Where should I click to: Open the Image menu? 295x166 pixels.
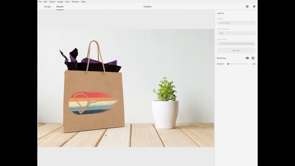pos(60,2)
